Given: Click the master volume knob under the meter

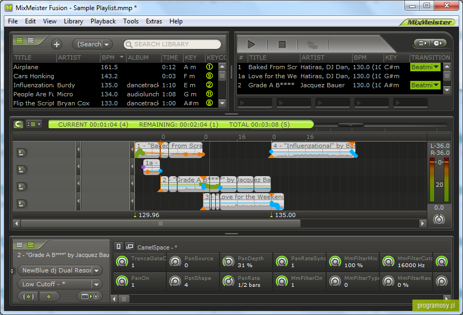Looking at the screenshot, I should (x=439, y=219).
